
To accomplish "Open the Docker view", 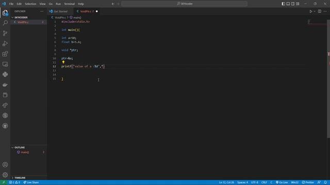I will (5, 85).
